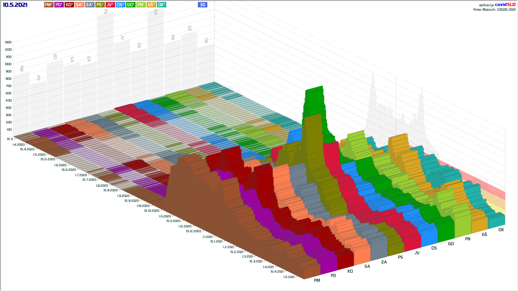The width and height of the screenshot is (518, 291).
Task: Click the 10.5.2021 date label
Action: tap(15, 5)
